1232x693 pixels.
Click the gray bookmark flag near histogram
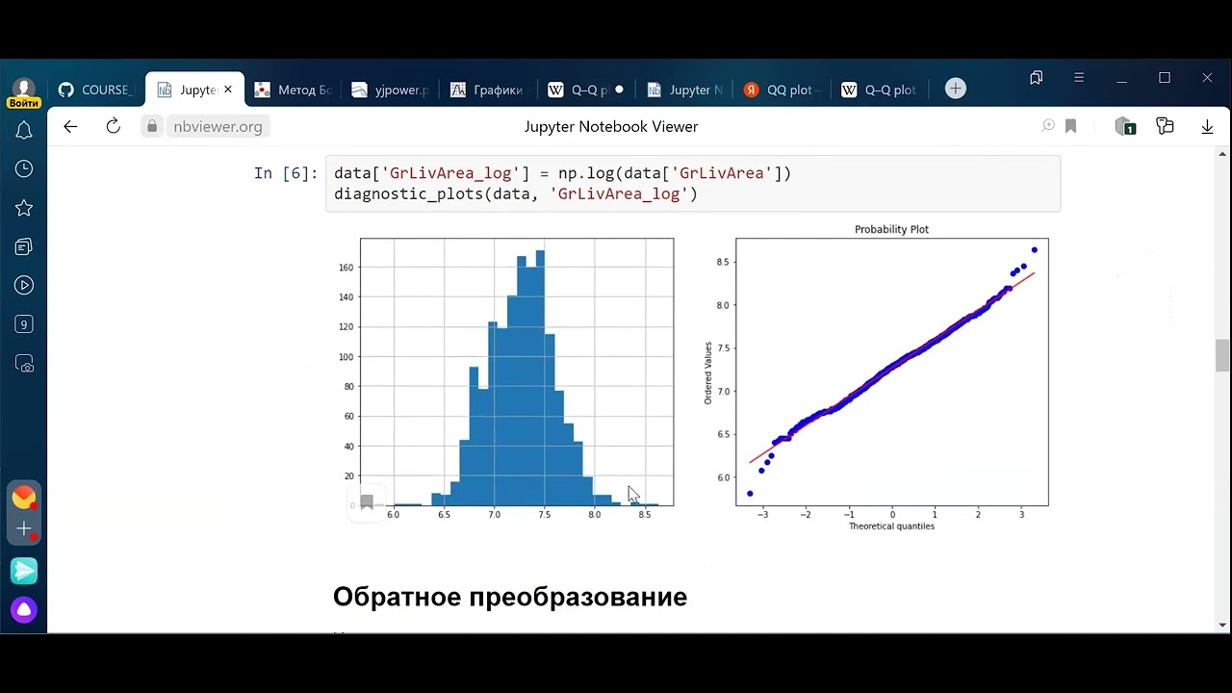point(367,501)
